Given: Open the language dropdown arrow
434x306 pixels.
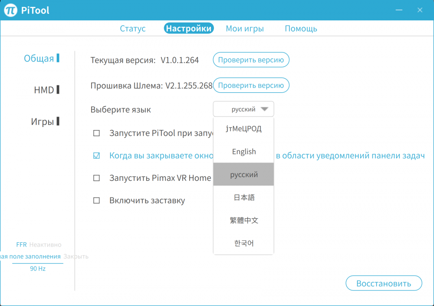Looking at the screenshot, I should (x=265, y=109).
